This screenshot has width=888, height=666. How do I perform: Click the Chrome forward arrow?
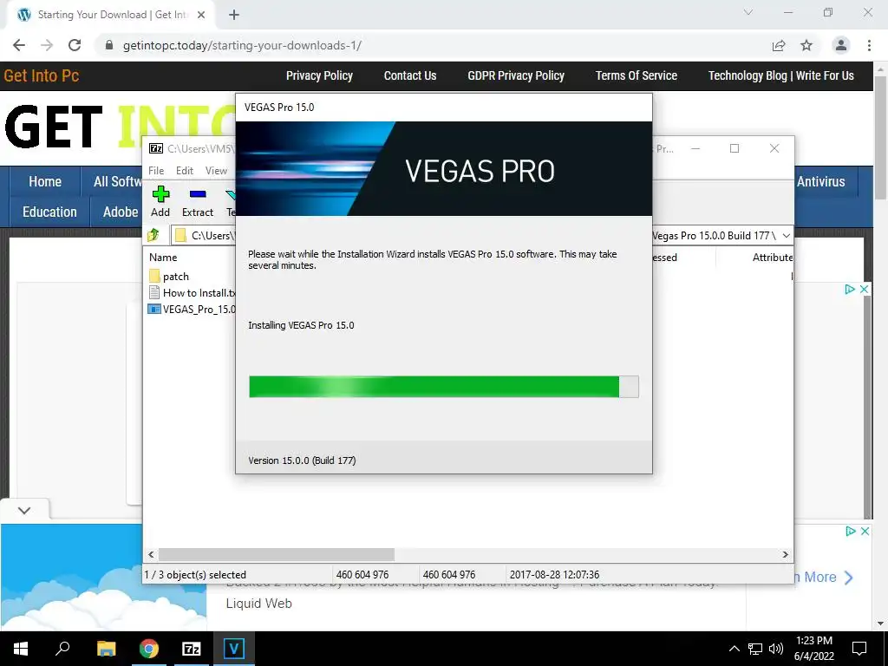pyautogui.click(x=47, y=45)
